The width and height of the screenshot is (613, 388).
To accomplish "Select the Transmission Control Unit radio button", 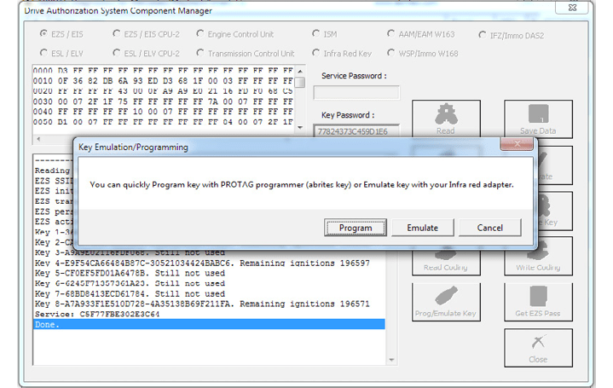I will [200, 53].
